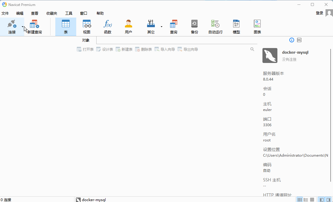Click the server version 8.0.44 value
333x202 pixels.
pos(268,79)
